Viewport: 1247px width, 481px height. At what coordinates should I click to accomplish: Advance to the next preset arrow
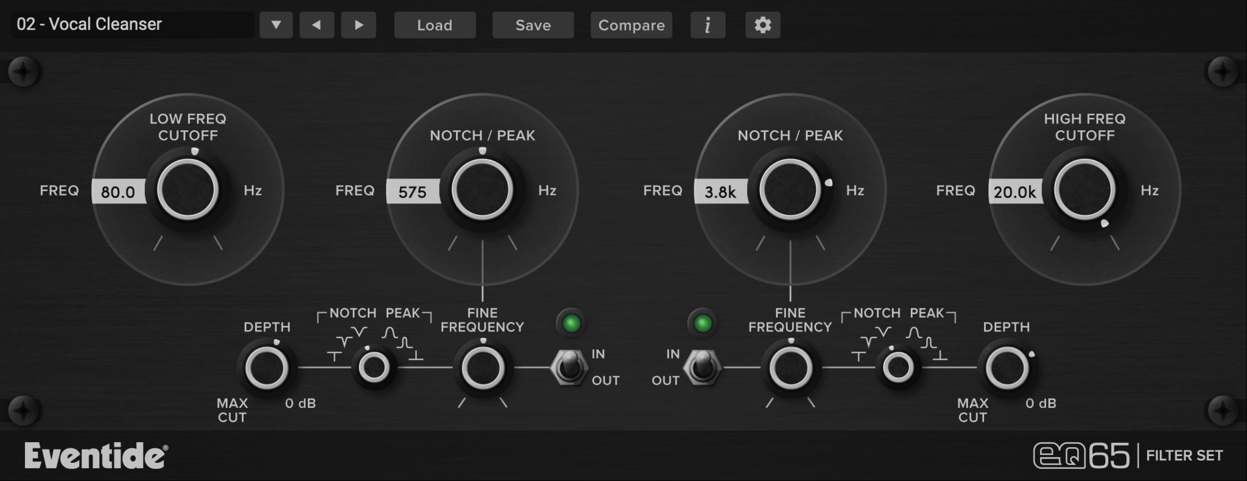(358, 25)
